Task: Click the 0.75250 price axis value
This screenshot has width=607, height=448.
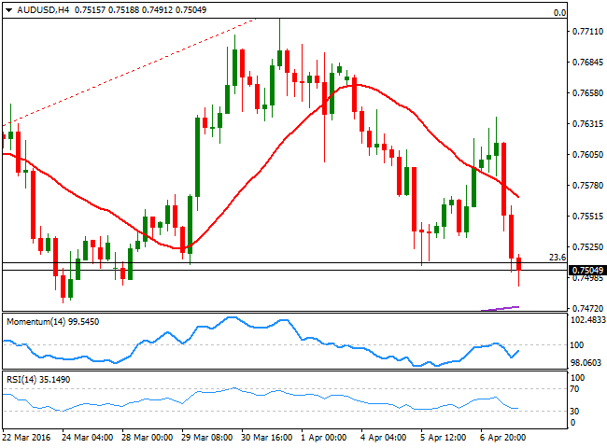Action: tap(587, 246)
